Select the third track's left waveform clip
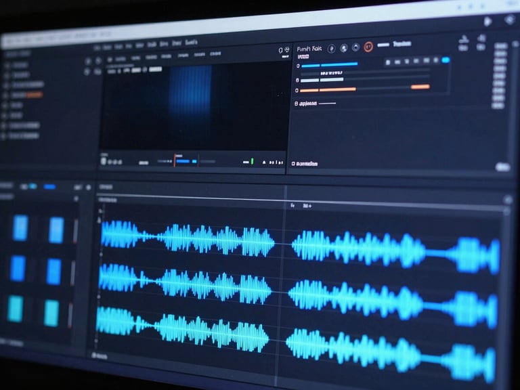Viewport: 520px width, 390px height. click(183, 329)
